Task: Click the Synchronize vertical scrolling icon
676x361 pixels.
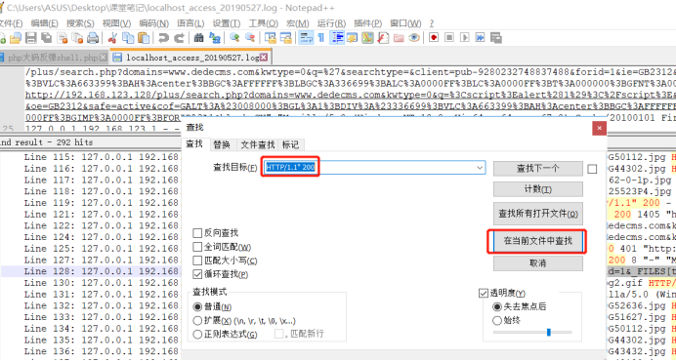Action: point(271,38)
